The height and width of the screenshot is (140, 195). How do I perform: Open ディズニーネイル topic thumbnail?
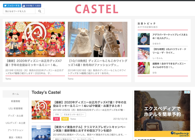144,68
